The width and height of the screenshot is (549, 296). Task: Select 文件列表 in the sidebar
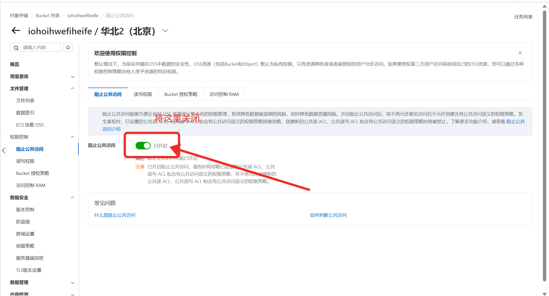[25, 100]
